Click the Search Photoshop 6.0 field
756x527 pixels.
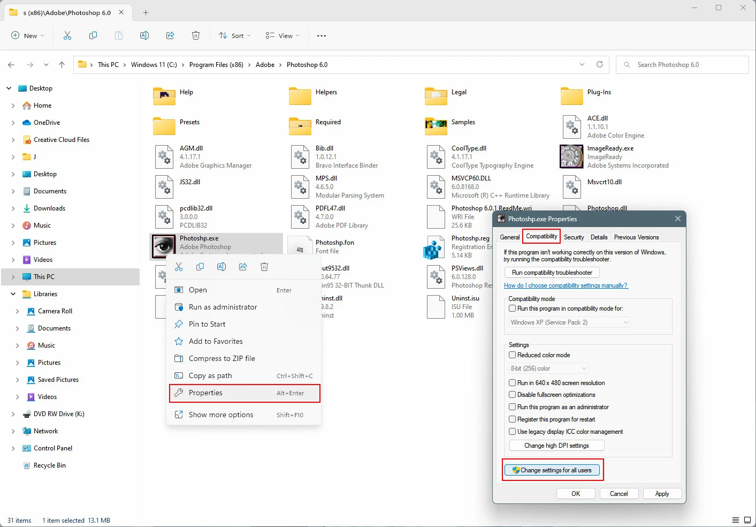click(682, 65)
